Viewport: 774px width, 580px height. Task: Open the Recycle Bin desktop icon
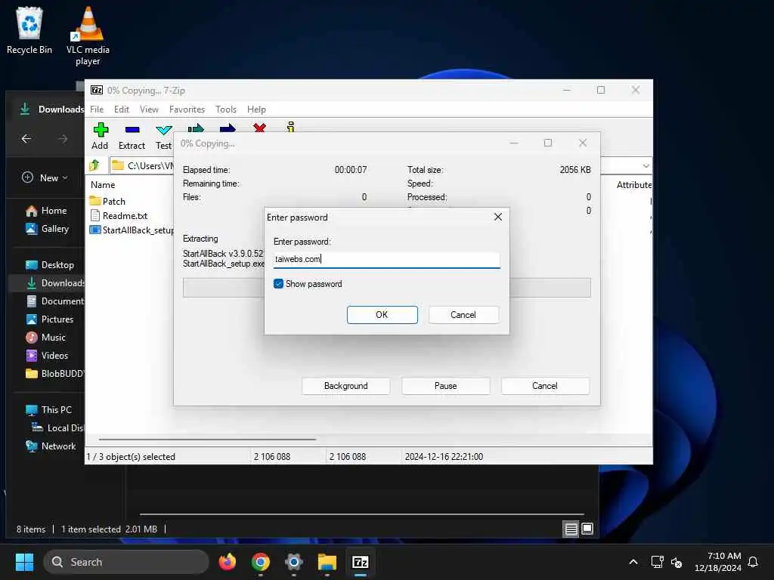pyautogui.click(x=29, y=30)
